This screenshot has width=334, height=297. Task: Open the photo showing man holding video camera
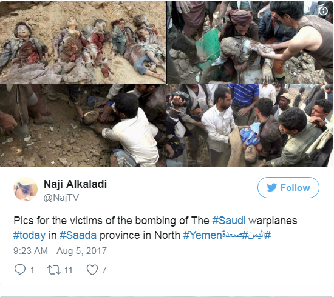[x=250, y=125]
